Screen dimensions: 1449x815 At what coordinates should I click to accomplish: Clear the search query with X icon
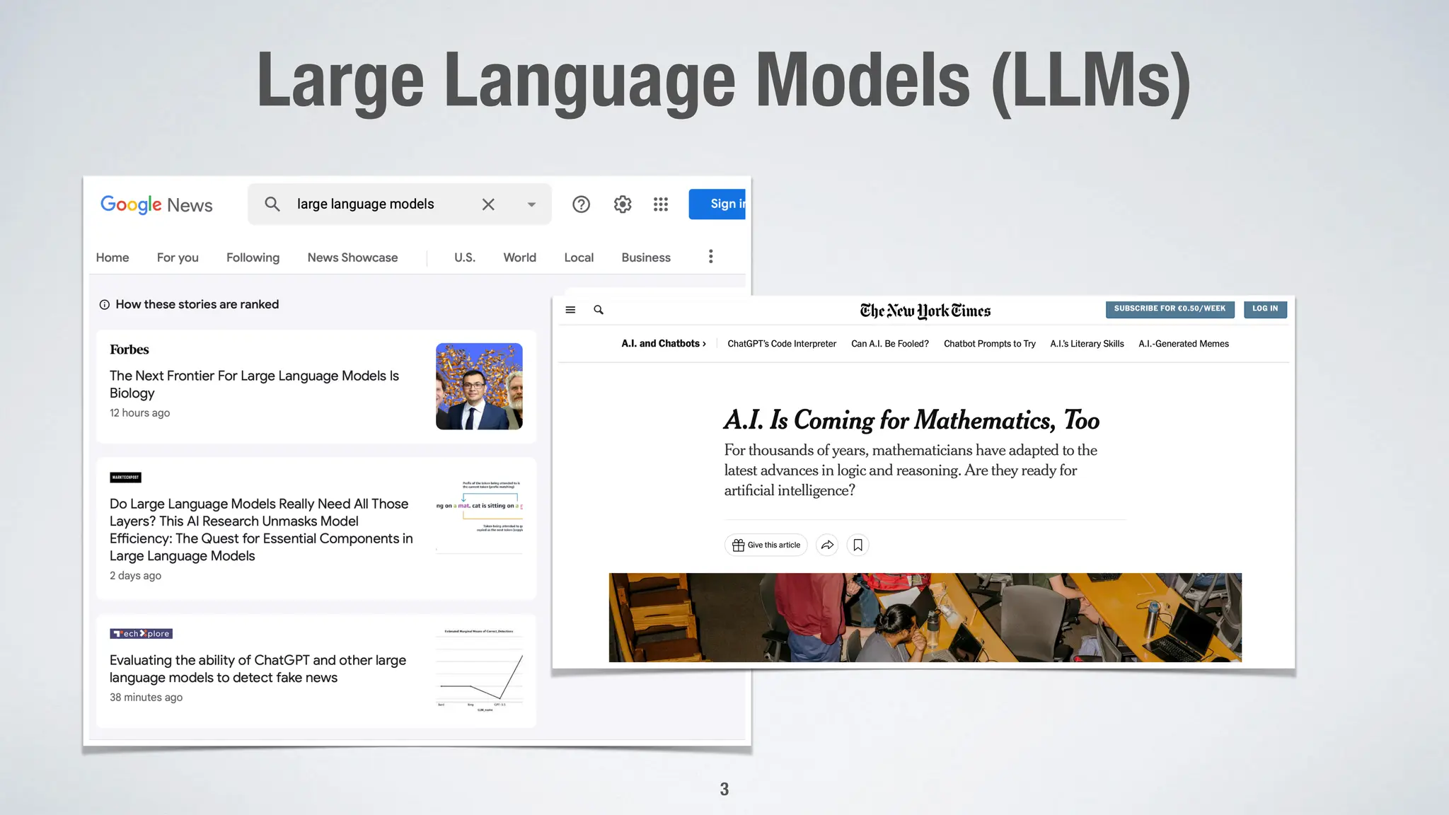coord(488,204)
